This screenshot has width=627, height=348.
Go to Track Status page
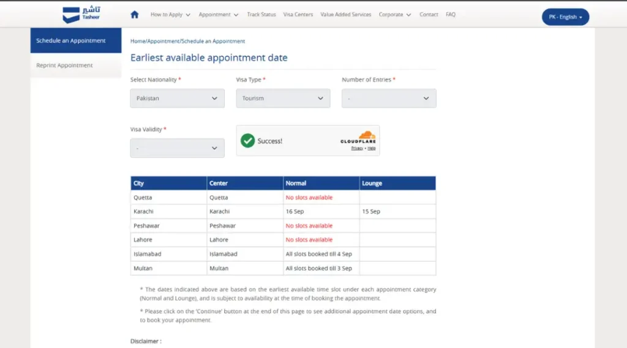(261, 15)
